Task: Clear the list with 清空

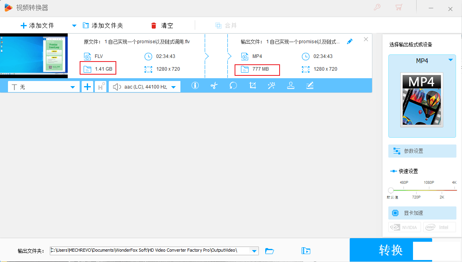Action: (162, 25)
